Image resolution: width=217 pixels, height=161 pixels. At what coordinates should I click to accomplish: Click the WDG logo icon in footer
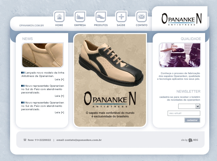[190, 140]
